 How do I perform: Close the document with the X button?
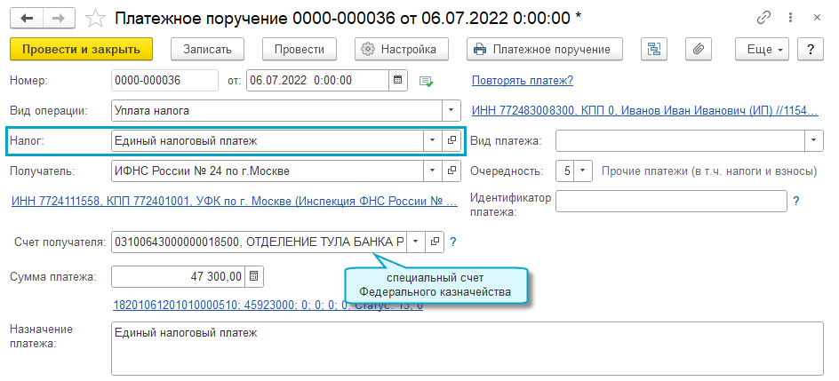817,18
